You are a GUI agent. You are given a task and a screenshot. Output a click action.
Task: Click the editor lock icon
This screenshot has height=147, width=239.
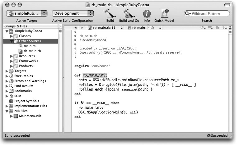(x=230, y=27)
